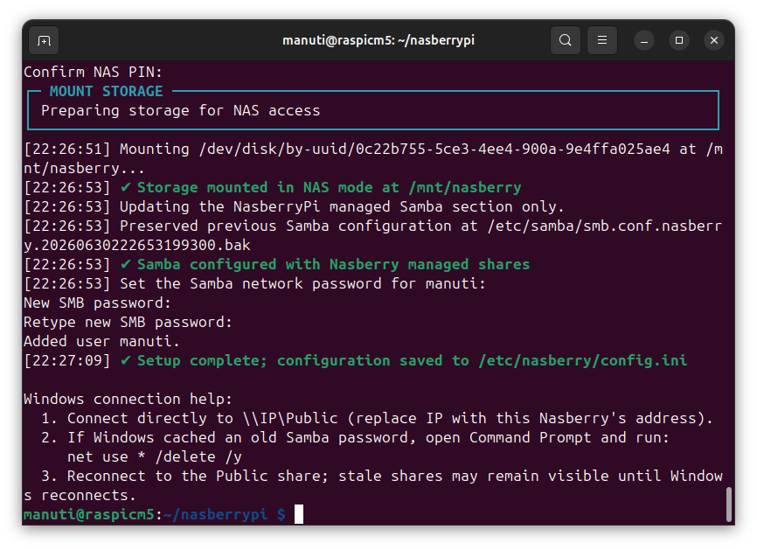Click the terminal vertical scrollbar

pos(730,505)
